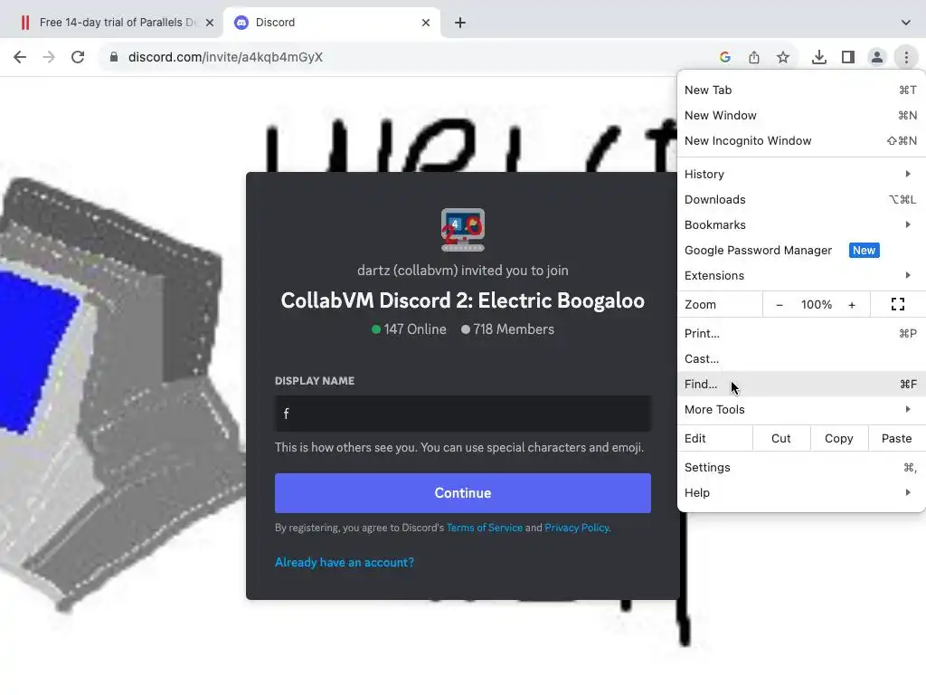Image resolution: width=926 pixels, height=695 pixels.
Task: Click the Display Name input field
Action: point(463,414)
